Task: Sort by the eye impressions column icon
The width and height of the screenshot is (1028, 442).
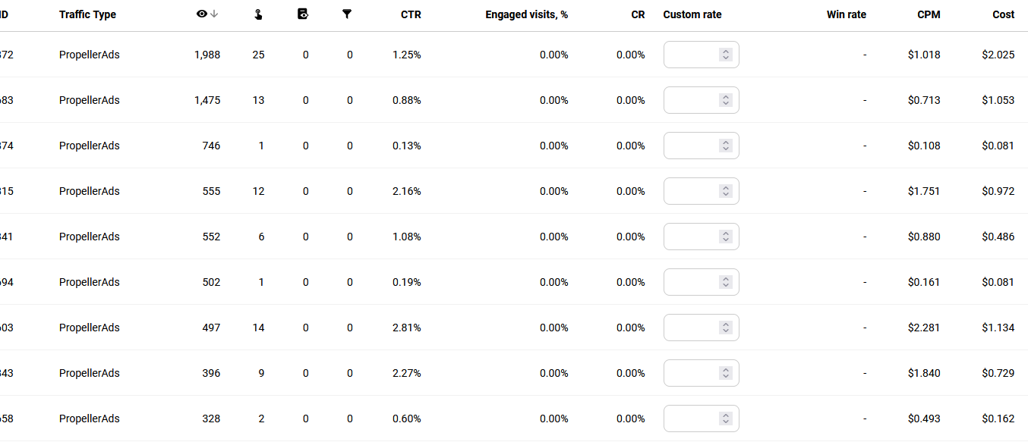Action: [201, 14]
